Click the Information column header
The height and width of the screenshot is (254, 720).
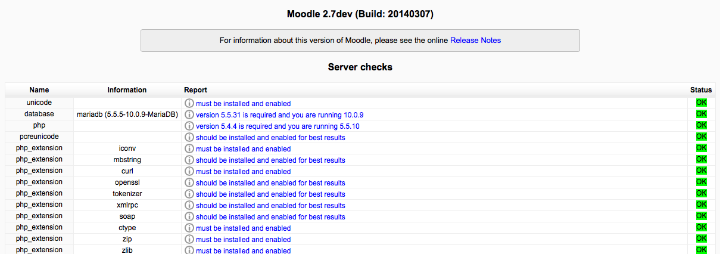click(x=127, y=90)
